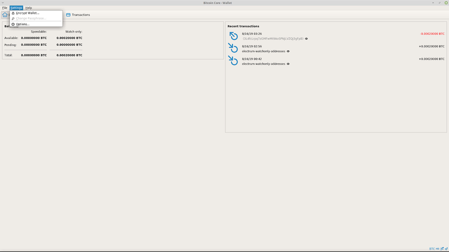The image size is (449, 252).
Task: Click the Recent transactions heading
Action: pyautogui.click(x=243, y=26)
